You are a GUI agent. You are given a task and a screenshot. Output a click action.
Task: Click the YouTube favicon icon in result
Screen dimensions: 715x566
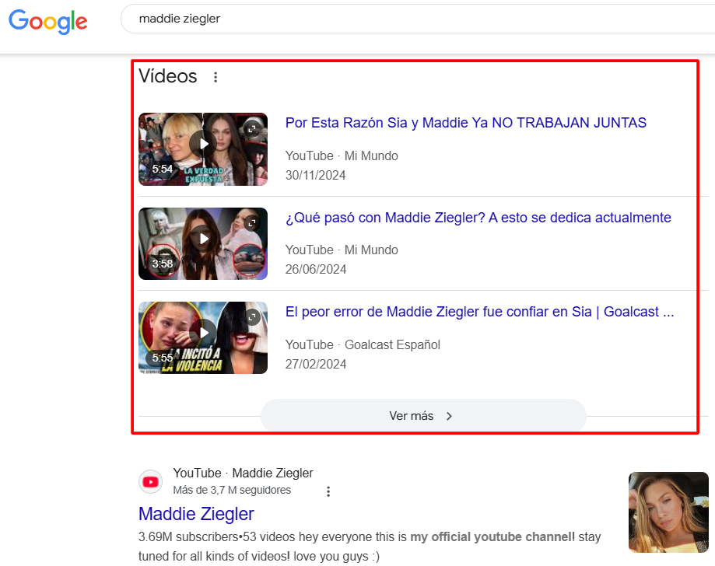pyautogui.click(x=151, y=482)
